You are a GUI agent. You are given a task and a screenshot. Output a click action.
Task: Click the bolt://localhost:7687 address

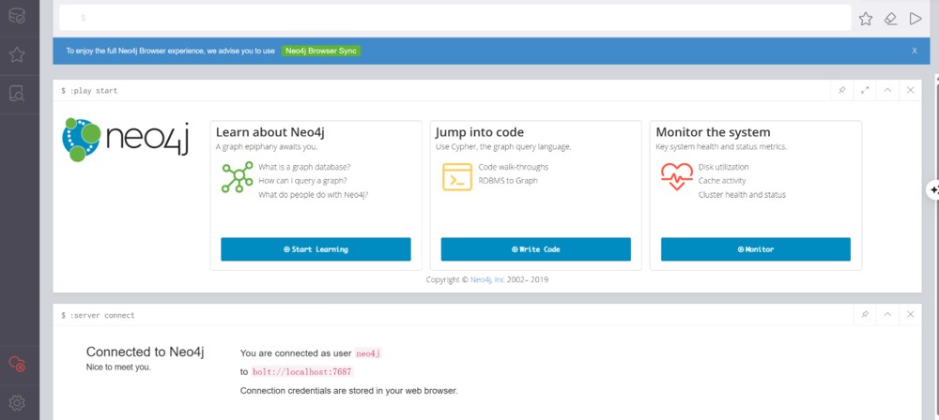click(302, 371)
